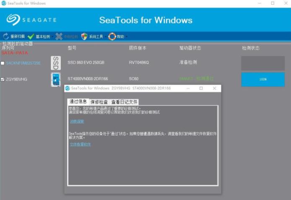Open the file recovery software link
The image size is (291, 200).
click(81, 144)
